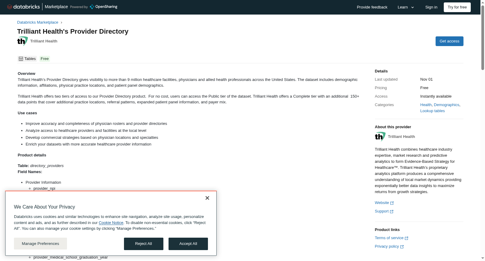The width and height of the screenshot is (485, 261).
Task: Go to Databricks Marketplace breadcrumb
Action: [x=38, y=22]
